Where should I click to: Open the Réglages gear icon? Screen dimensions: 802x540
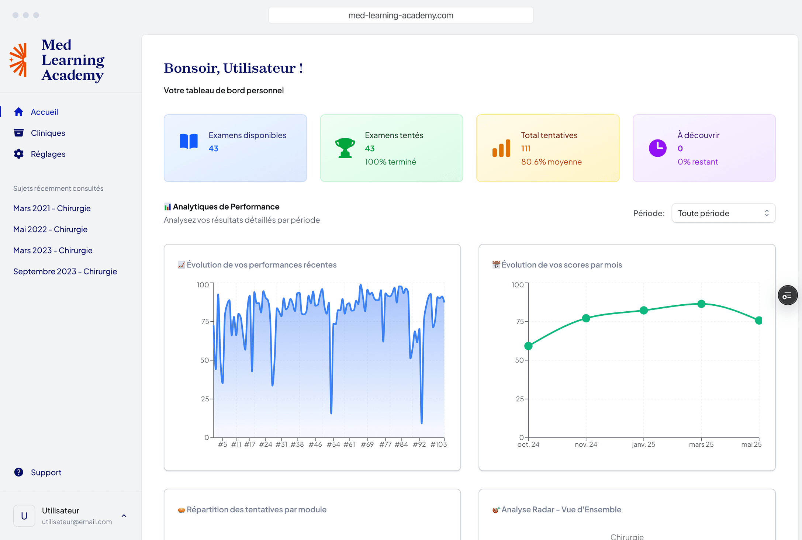pos(19,154)
